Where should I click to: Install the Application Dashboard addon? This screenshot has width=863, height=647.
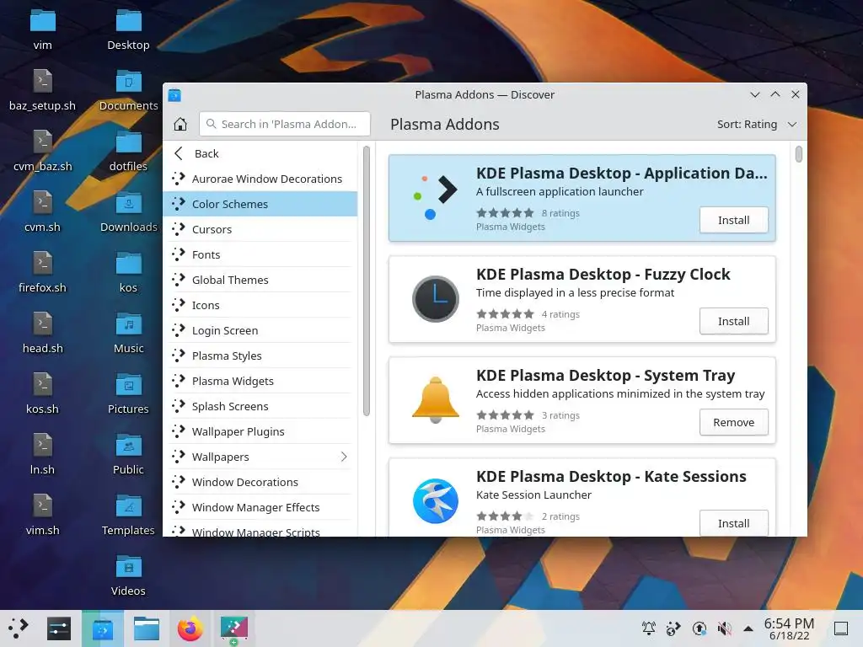point(734,220)
